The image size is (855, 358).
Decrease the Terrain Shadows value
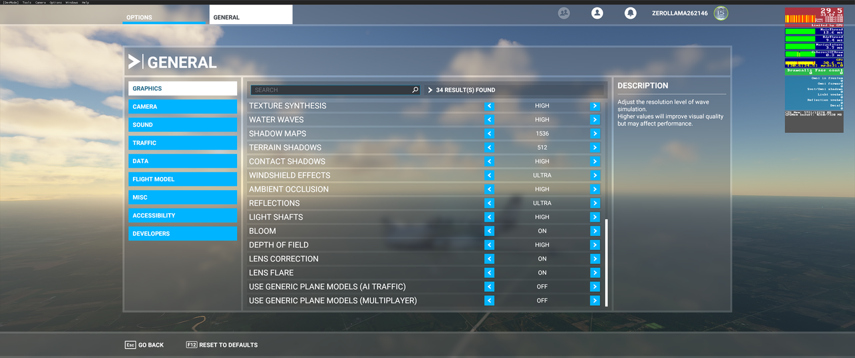(489, 148)
